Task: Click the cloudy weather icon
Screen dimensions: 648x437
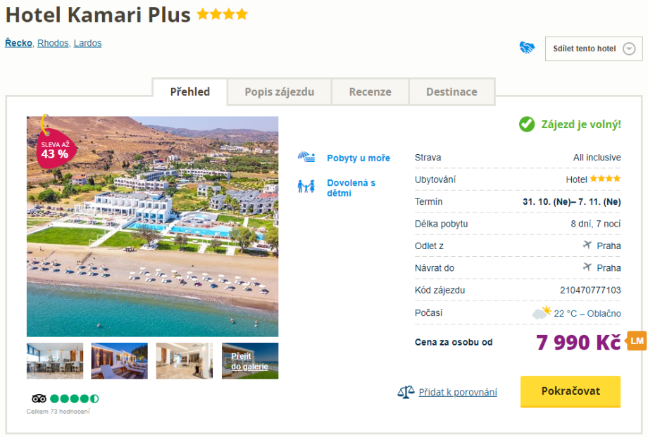Action: pos(542,312)
